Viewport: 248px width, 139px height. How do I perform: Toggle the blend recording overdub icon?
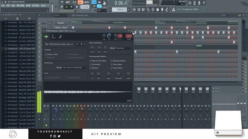pos(80,2)
